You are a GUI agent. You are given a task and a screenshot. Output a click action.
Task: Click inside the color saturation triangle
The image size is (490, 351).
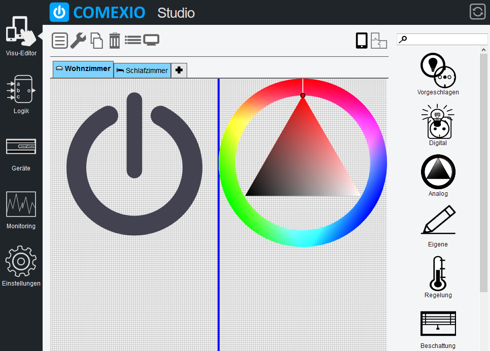click(x=302, y=162)
